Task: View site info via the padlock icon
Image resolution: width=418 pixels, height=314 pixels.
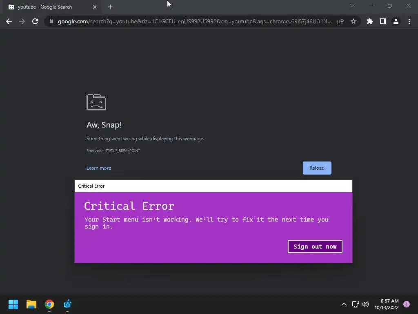Action: 51,21
